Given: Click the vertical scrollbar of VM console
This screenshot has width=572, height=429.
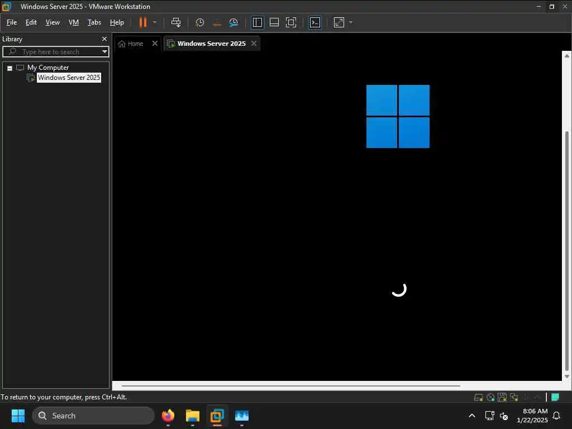Looking at the screenshot, I should pos(566,250).
